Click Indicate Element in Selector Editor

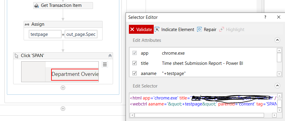point(174,30)
